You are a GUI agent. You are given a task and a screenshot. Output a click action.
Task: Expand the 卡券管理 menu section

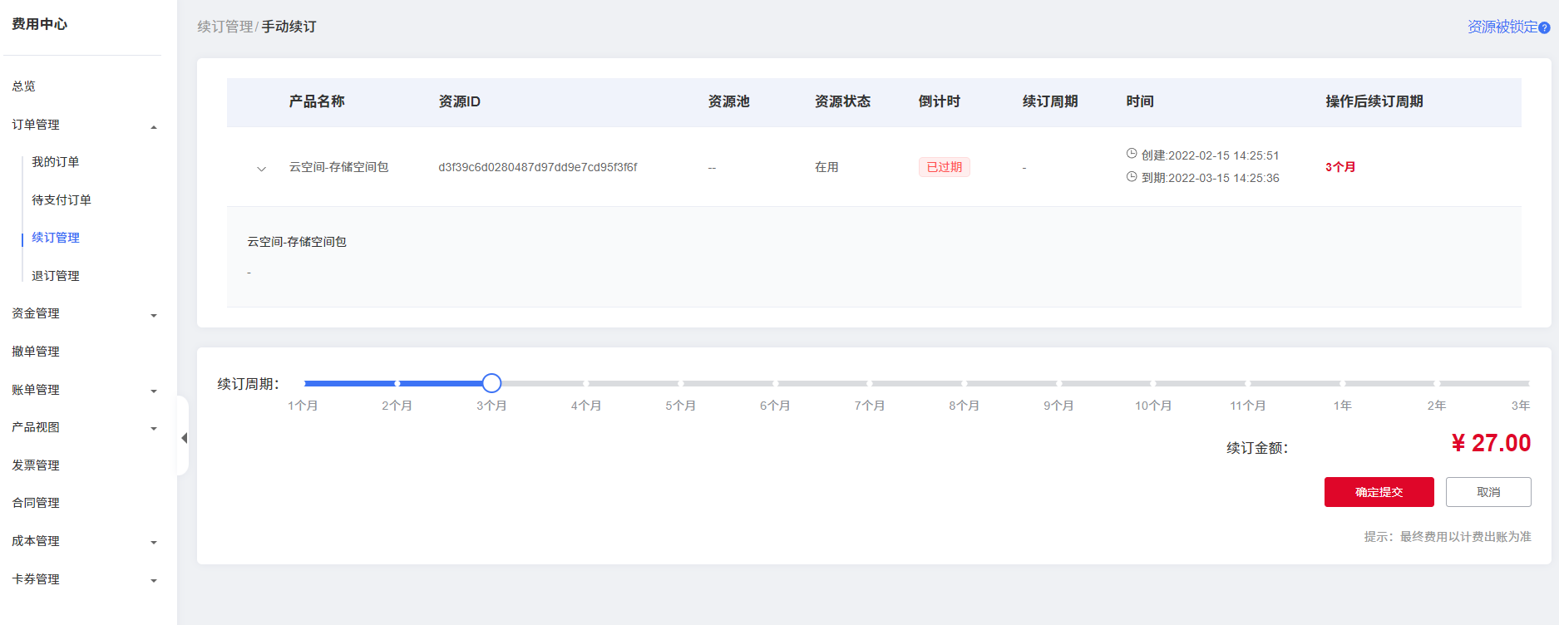153,580
